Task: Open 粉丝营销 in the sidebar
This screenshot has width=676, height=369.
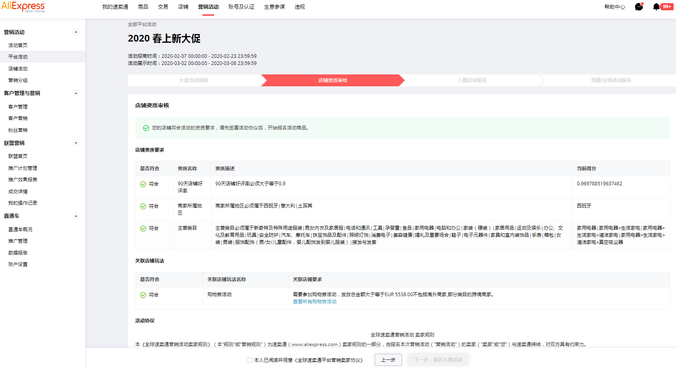Action: 18,130
